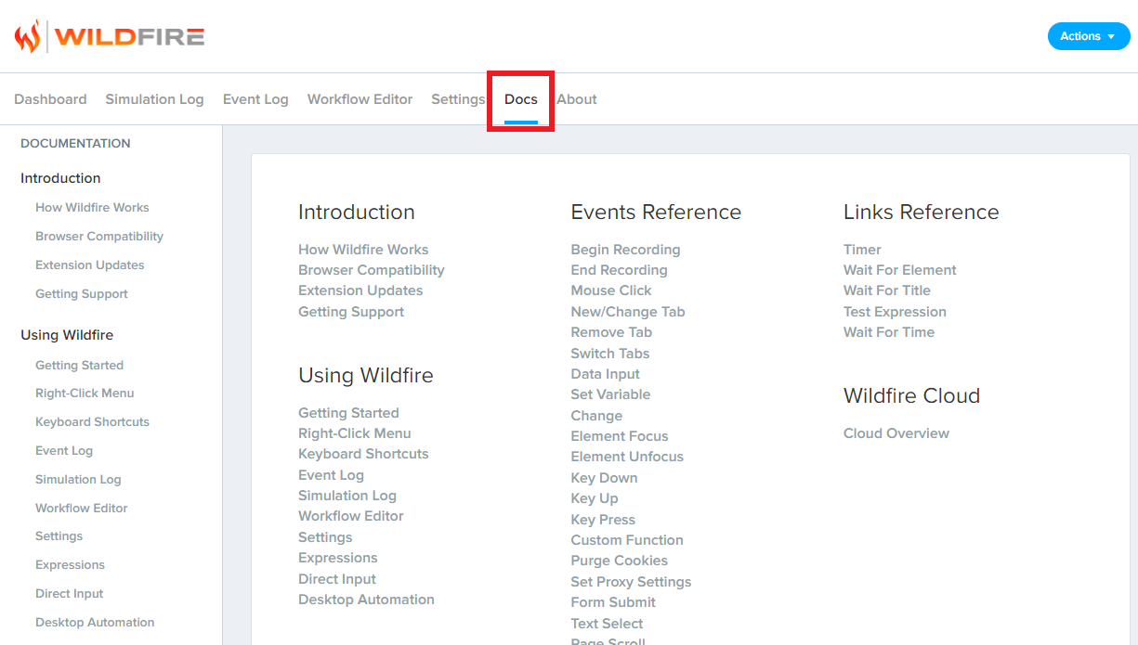Open Desktop Automation in sidebar
The width and height of the screenshot is (1138, 645).
click(95, 623)
